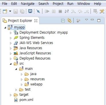106x105 pixels.
Task: Expand the test folder
Action: point(16,90)
